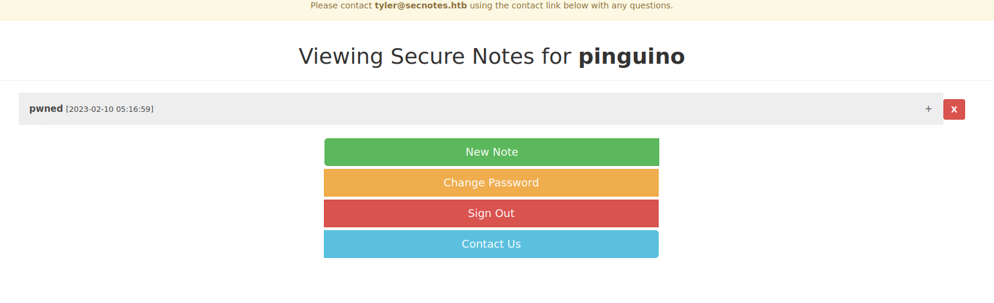Click the tyler@secnotes.htb email address
The image size is (994, 303).
(x=421, y=5)
